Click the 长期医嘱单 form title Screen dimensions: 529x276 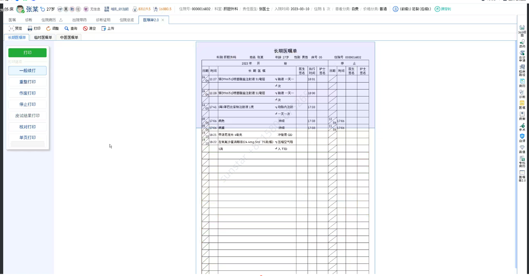click(x=285, y=51)
